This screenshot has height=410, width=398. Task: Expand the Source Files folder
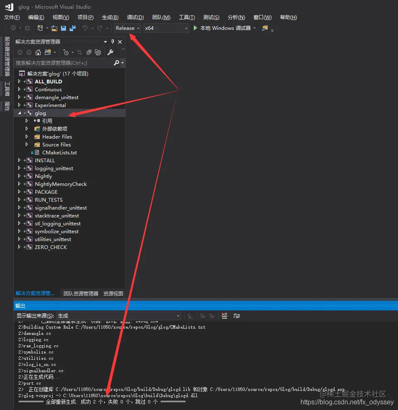27,144
